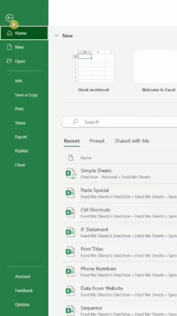Open the Simple Sheets file icon

pos(71,173)
